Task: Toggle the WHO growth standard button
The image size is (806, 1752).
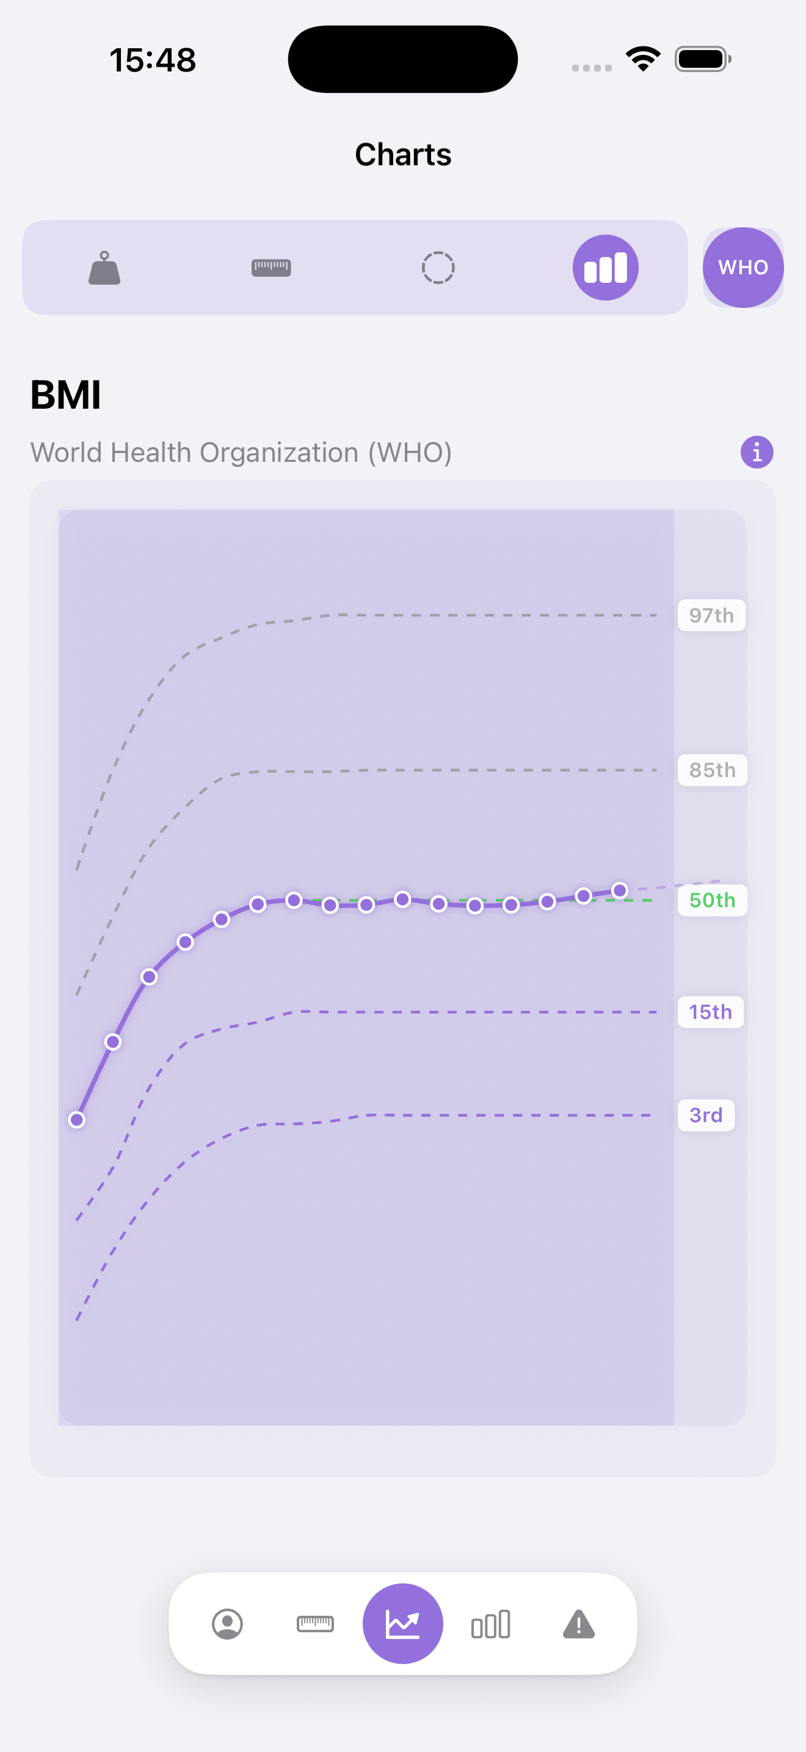Action: coord(742,268)
